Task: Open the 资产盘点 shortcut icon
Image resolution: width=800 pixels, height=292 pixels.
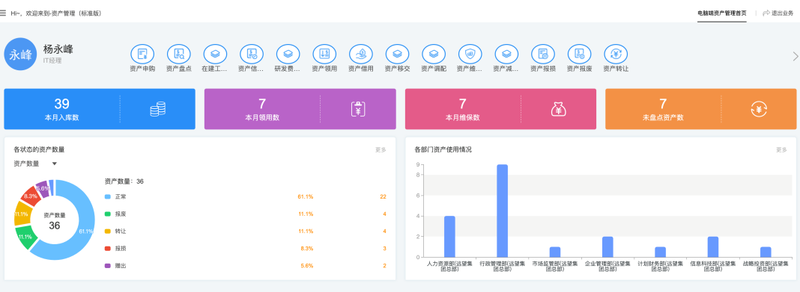Action: tap(178, 54)
